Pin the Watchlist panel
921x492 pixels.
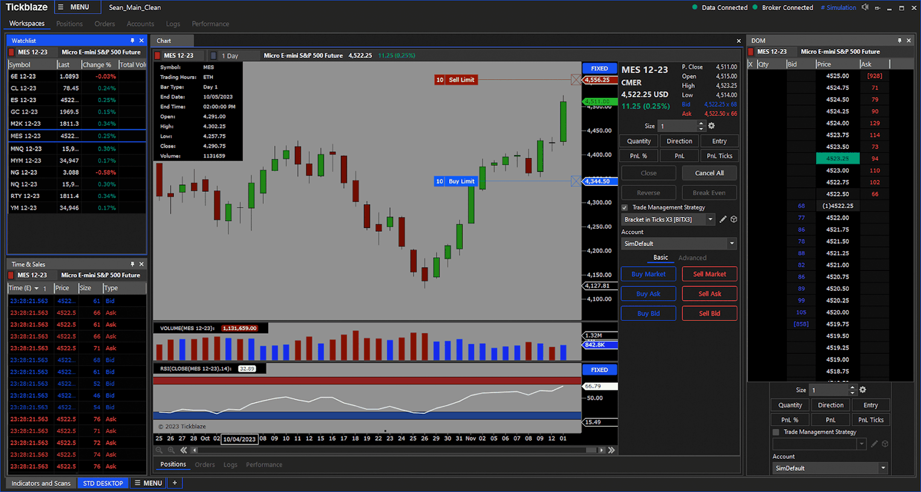tap(132, 40)
